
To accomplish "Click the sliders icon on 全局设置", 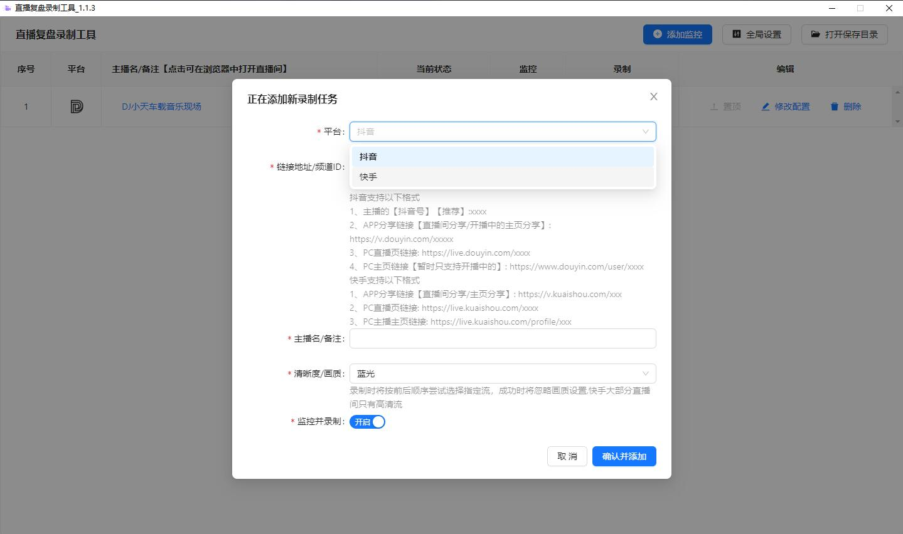I will point(737,34).
